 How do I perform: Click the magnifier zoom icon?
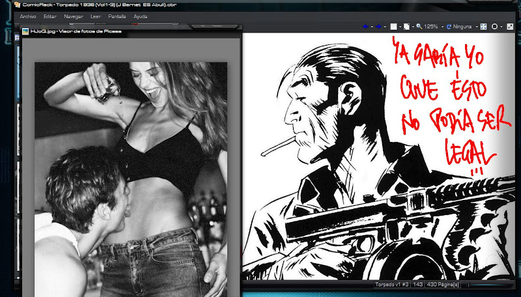pyautogui.click(x=419, y=26)
